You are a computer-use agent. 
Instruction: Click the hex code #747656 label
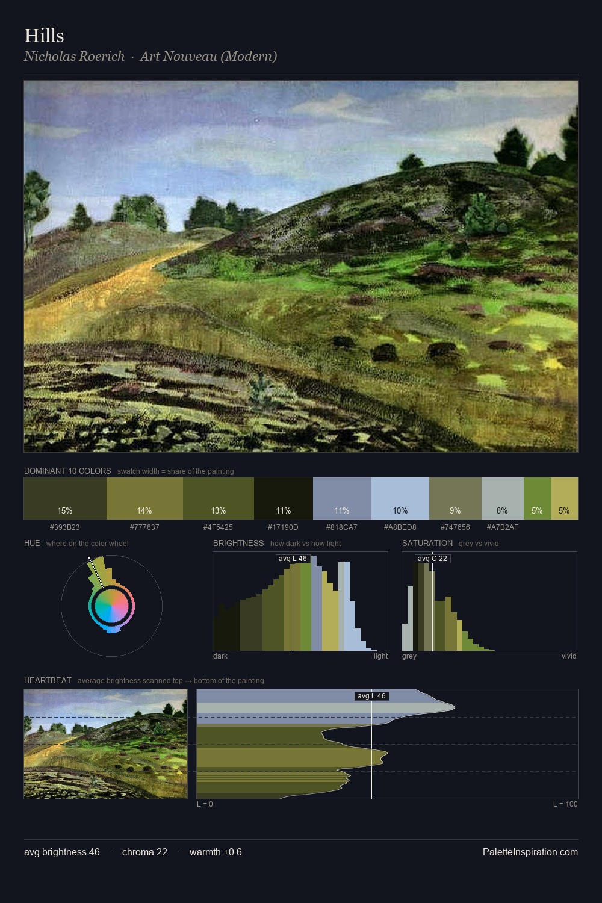pos(455,527)
